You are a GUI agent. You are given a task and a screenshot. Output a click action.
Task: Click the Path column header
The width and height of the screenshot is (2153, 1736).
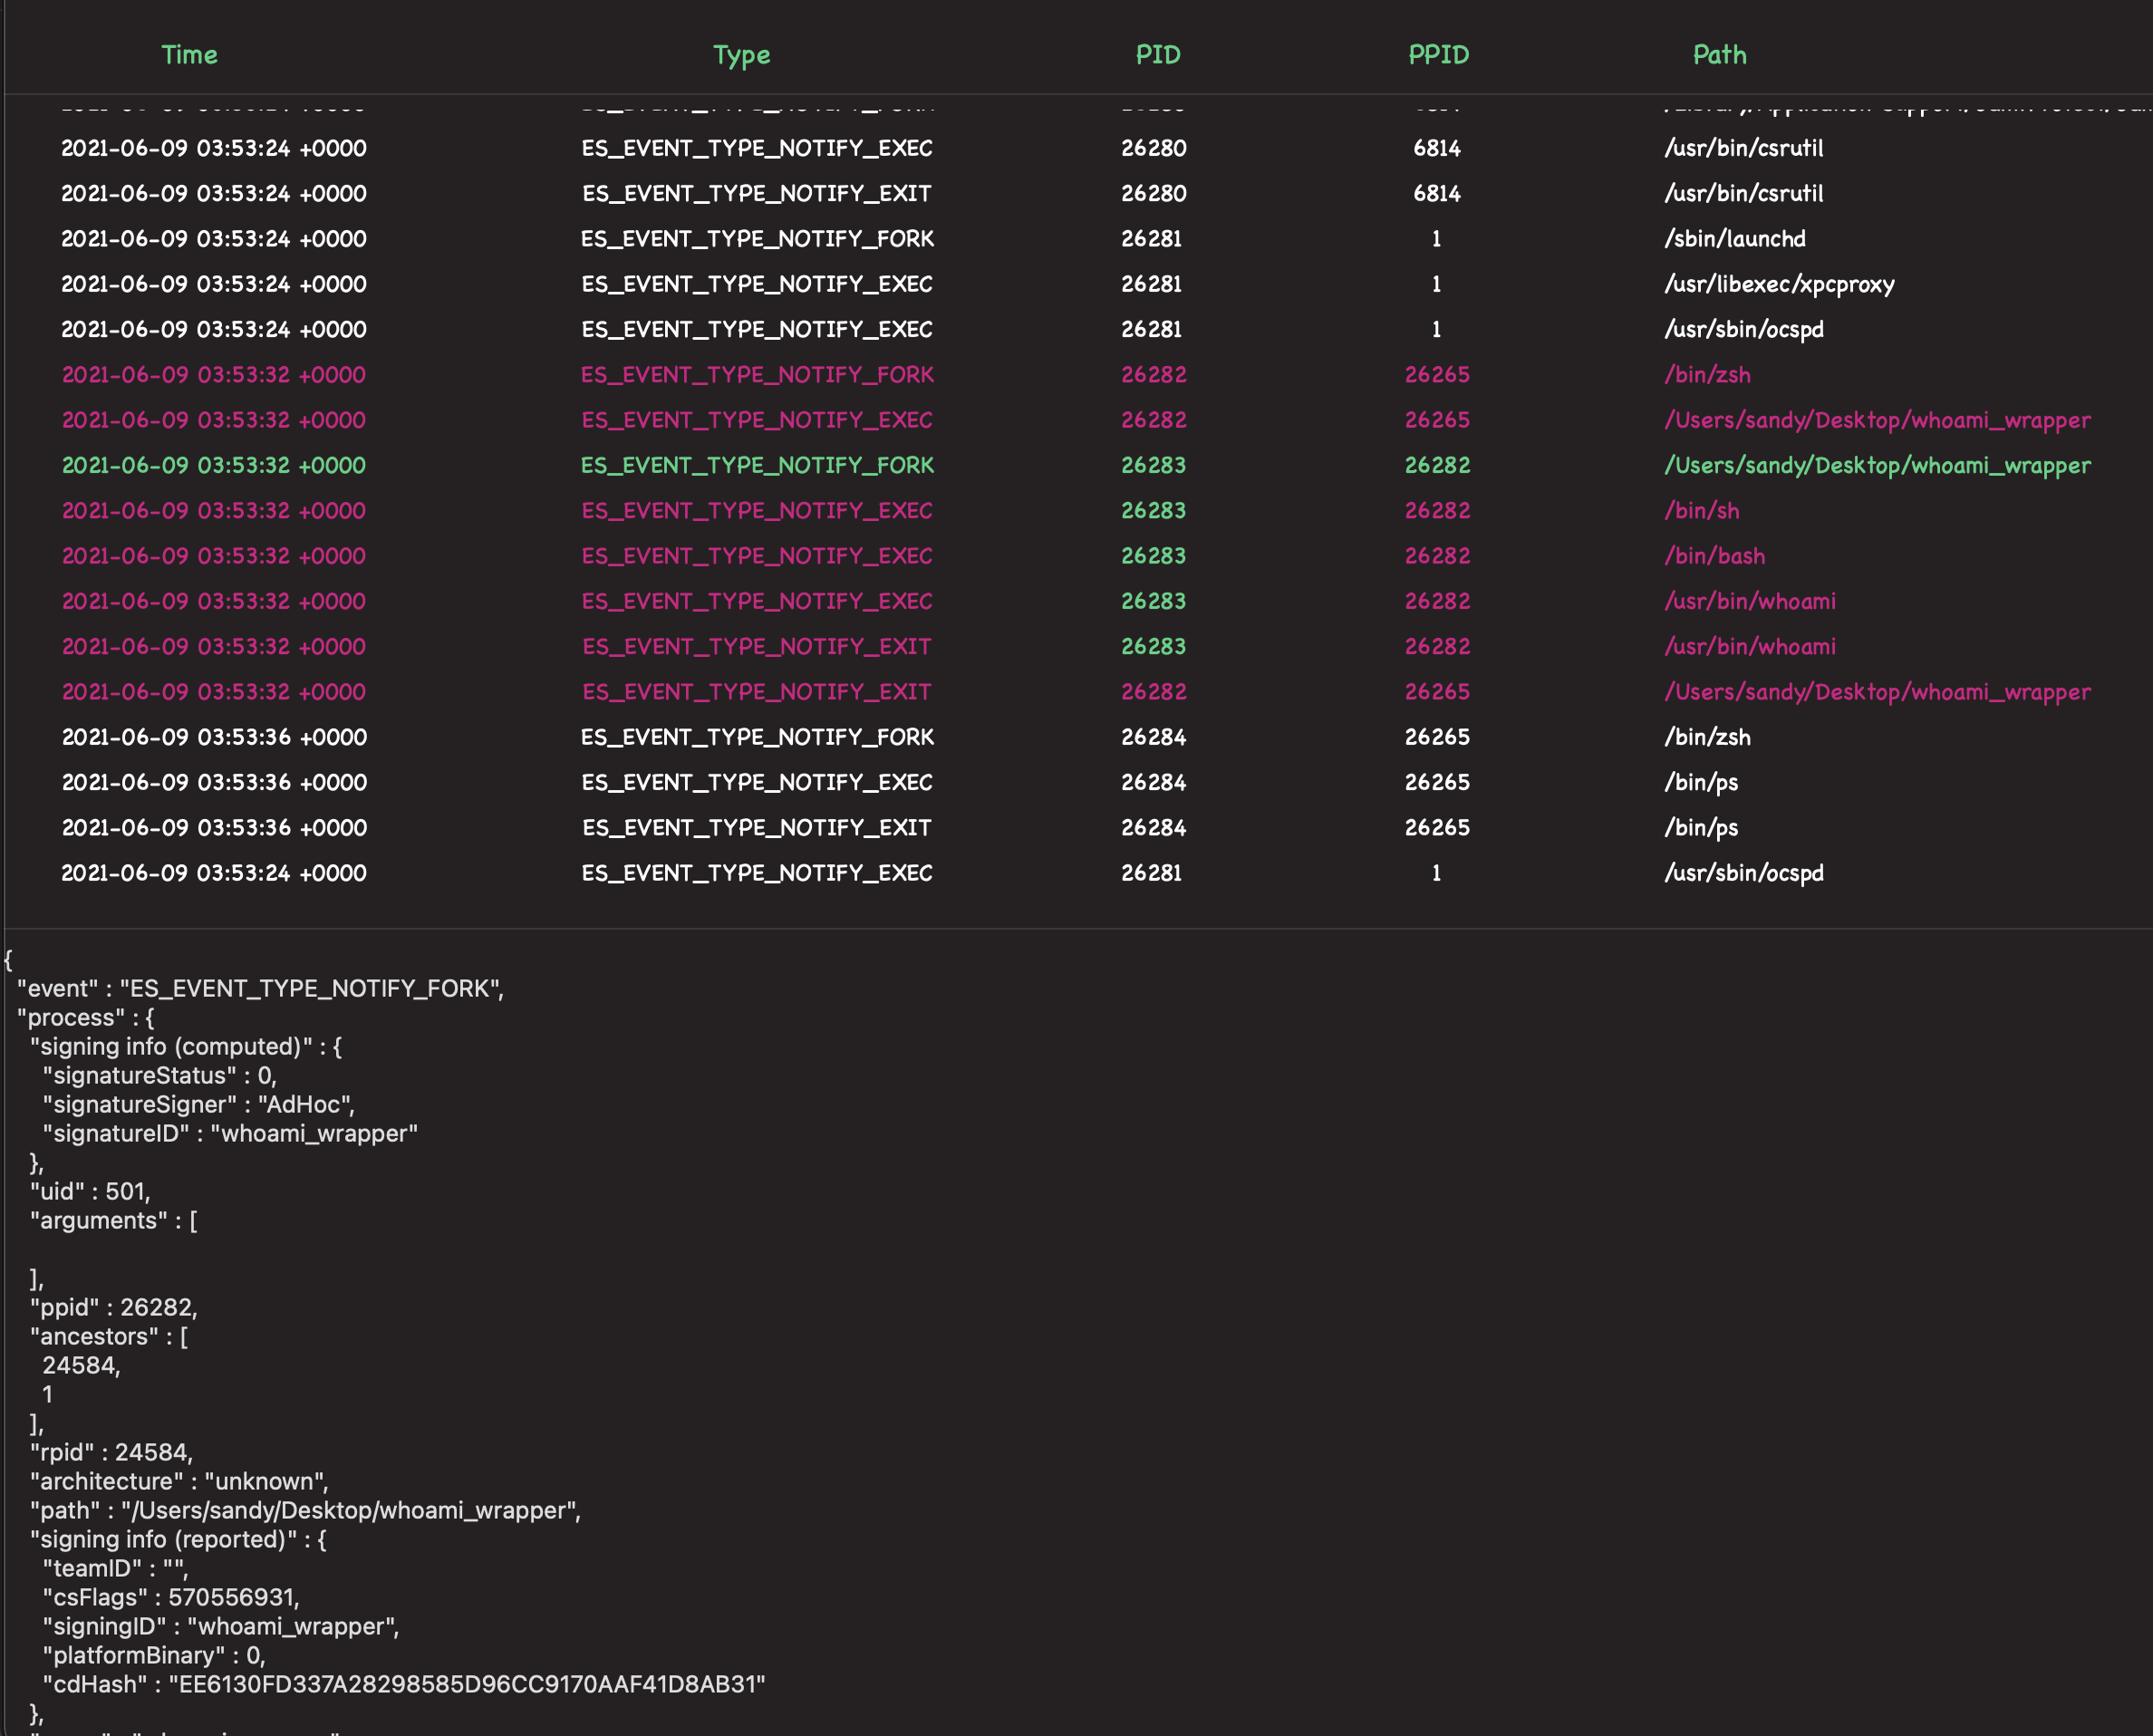point(1719,55)
